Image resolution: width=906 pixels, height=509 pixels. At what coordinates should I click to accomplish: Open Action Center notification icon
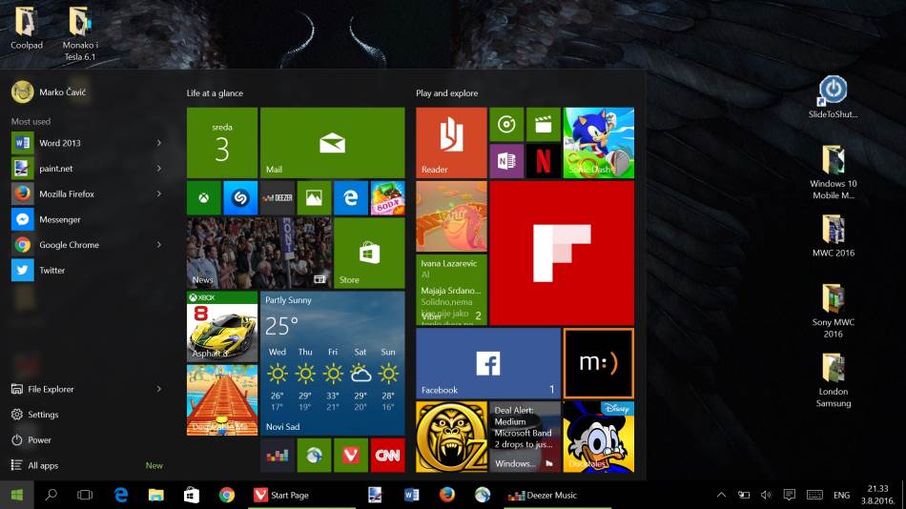pos(790,495)
